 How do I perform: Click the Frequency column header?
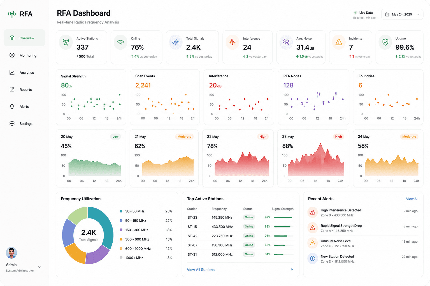click(x=219, y=209)
